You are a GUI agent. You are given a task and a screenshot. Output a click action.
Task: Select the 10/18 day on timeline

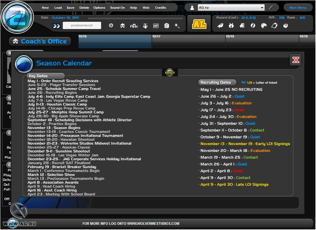coord(262,41)
